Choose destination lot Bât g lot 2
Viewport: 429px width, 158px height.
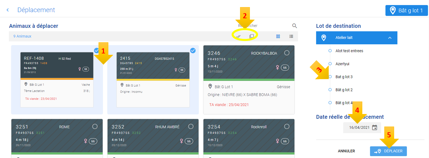click(x=344, y=90)
